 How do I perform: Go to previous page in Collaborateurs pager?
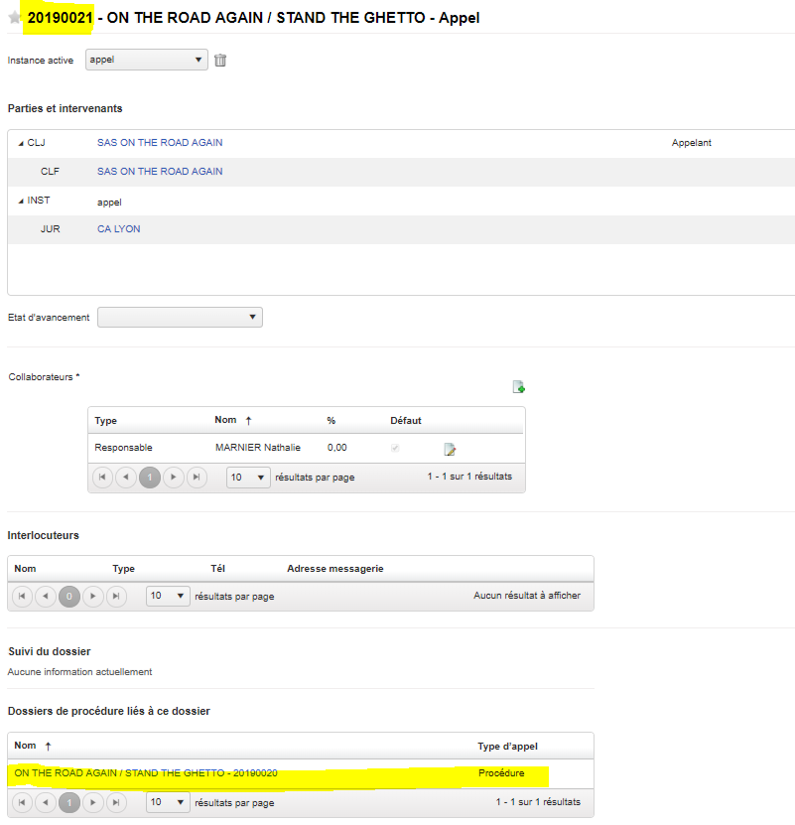(x=126, y=478)
